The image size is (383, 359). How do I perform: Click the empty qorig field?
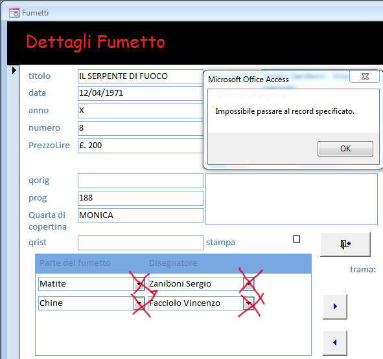click(x=141, y=180)
